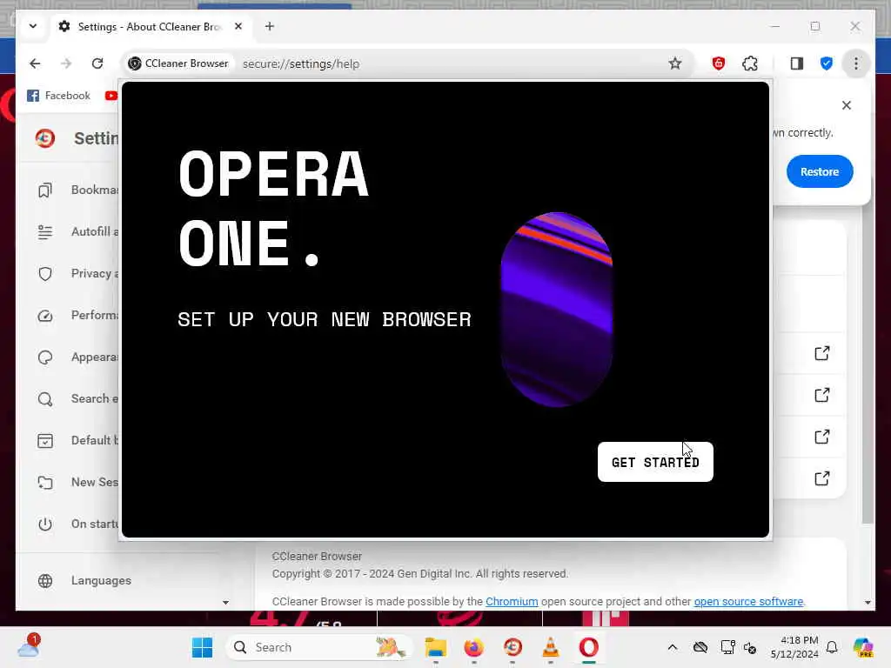The image size is (891, 668).
Task: Click the GET STARTED button in Opera dialog
Action: click(x=655, y=462)
